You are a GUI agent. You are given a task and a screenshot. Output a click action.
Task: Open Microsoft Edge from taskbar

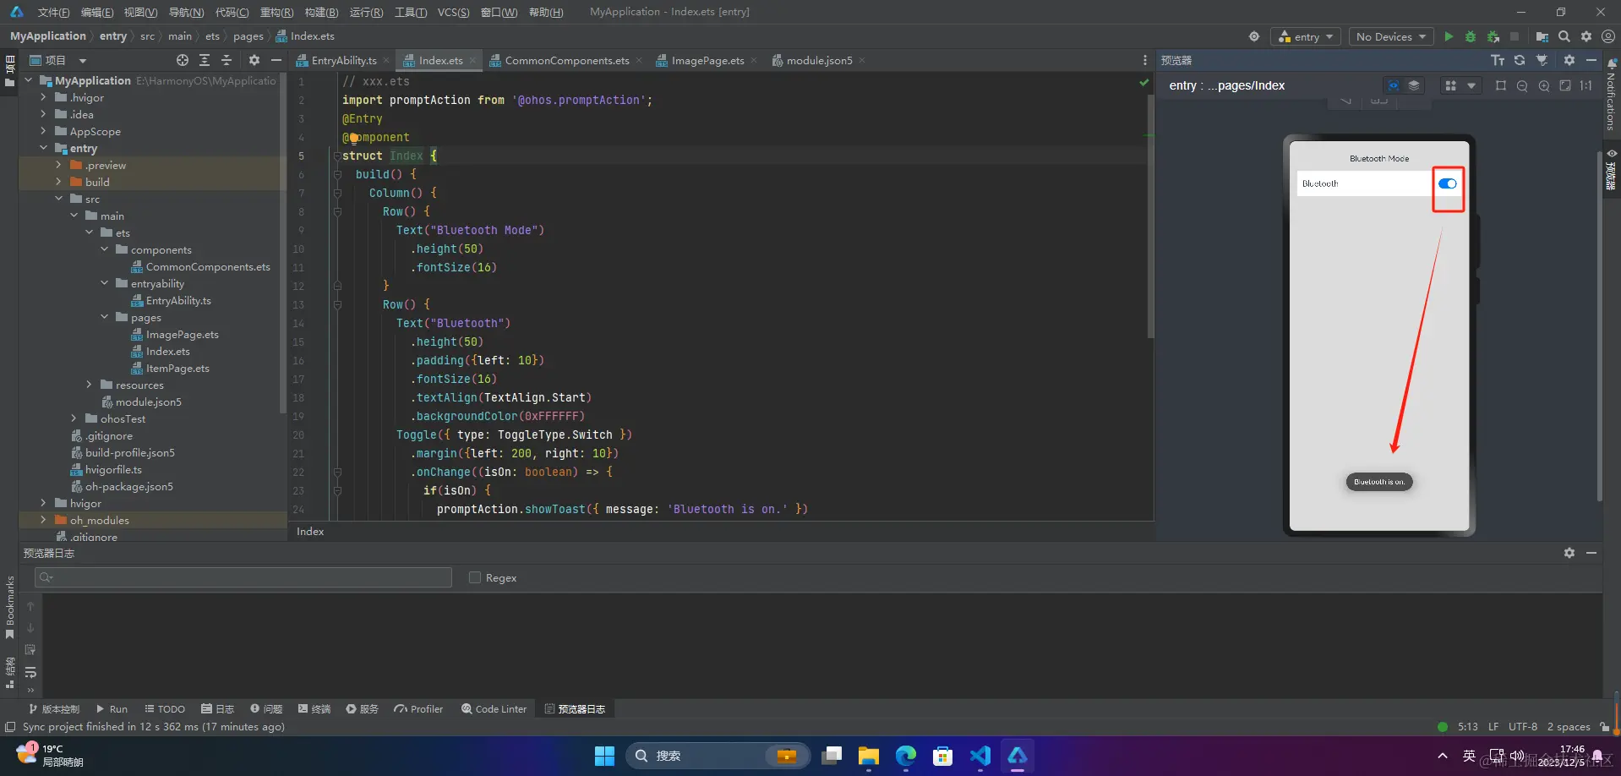click(905, 756)
